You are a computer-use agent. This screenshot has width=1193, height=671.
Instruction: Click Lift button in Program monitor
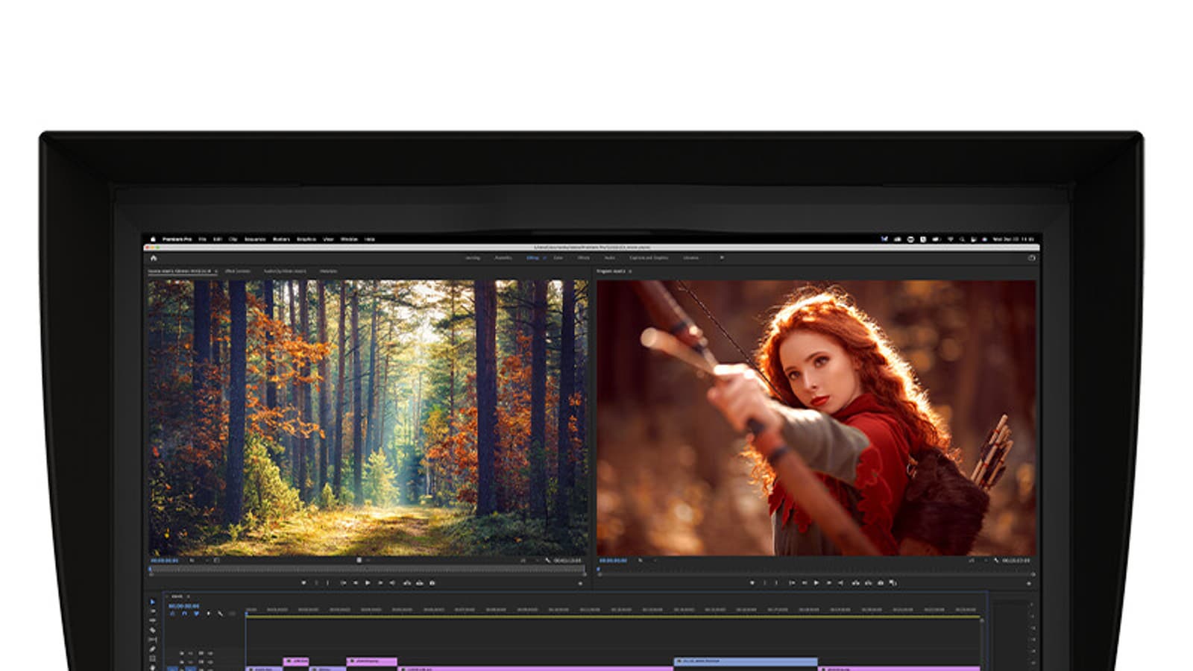855,583
